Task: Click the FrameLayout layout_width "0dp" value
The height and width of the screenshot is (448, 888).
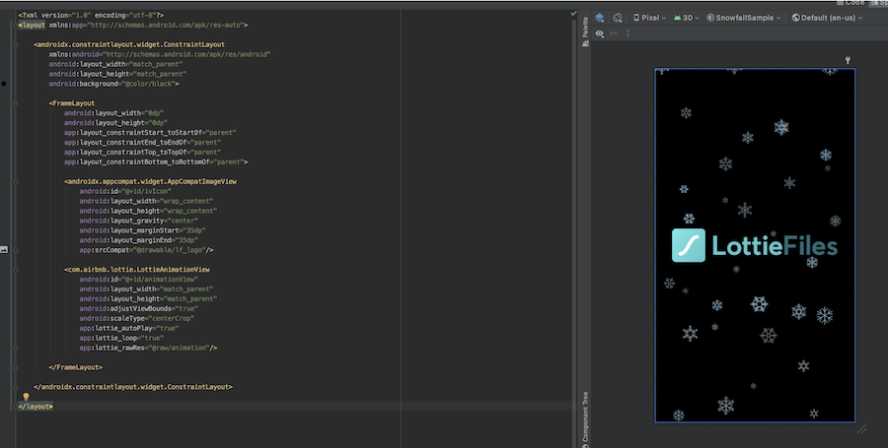Action: 154,113
